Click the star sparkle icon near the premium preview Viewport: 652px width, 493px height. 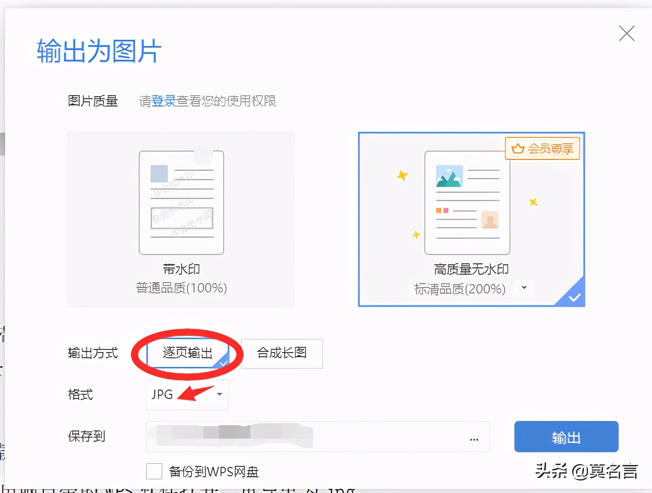402,176
